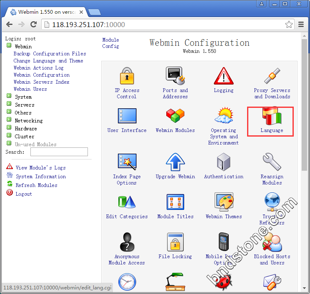Click the envelope with wrench icon

272,282
